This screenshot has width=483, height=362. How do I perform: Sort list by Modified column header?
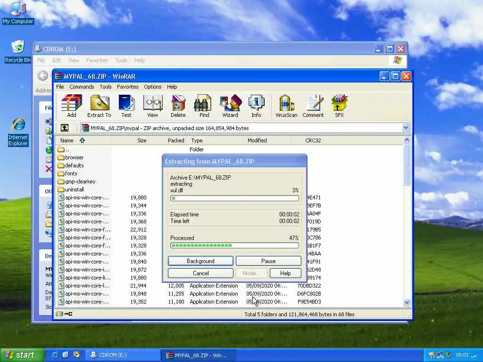[267, 140]
